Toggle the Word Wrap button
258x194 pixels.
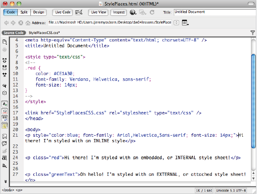[5, 119]
